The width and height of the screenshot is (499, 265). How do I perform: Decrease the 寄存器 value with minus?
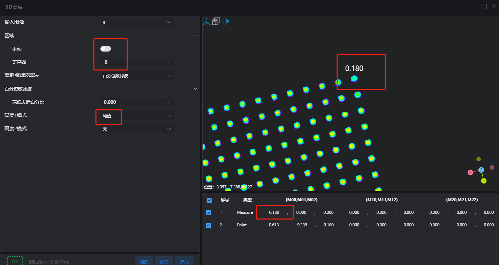(161, 62)
